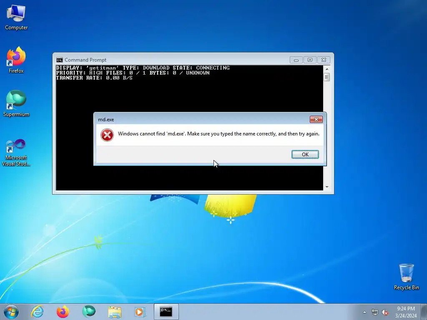
Task: Click the 'PRIORITY: HIGH' output line
Action: click(133, 73)
